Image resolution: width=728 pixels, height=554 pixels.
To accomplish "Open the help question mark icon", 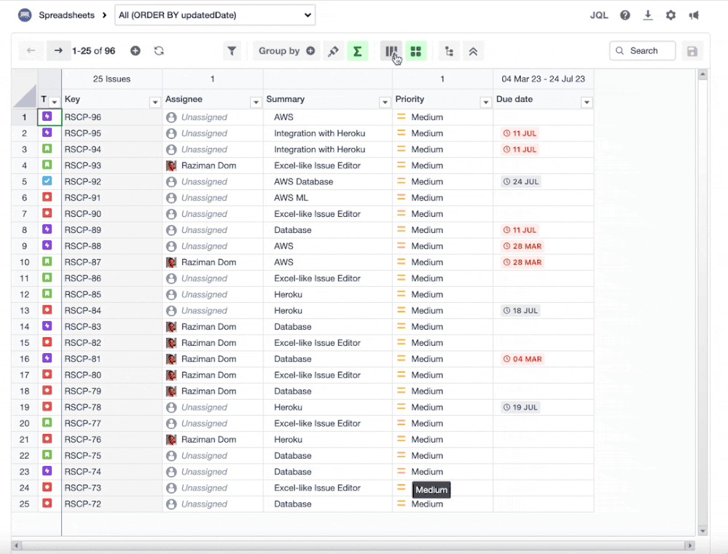I will 625,15.
